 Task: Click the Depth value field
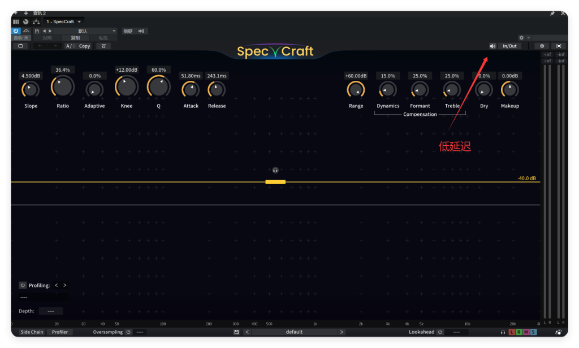[51, 311]
